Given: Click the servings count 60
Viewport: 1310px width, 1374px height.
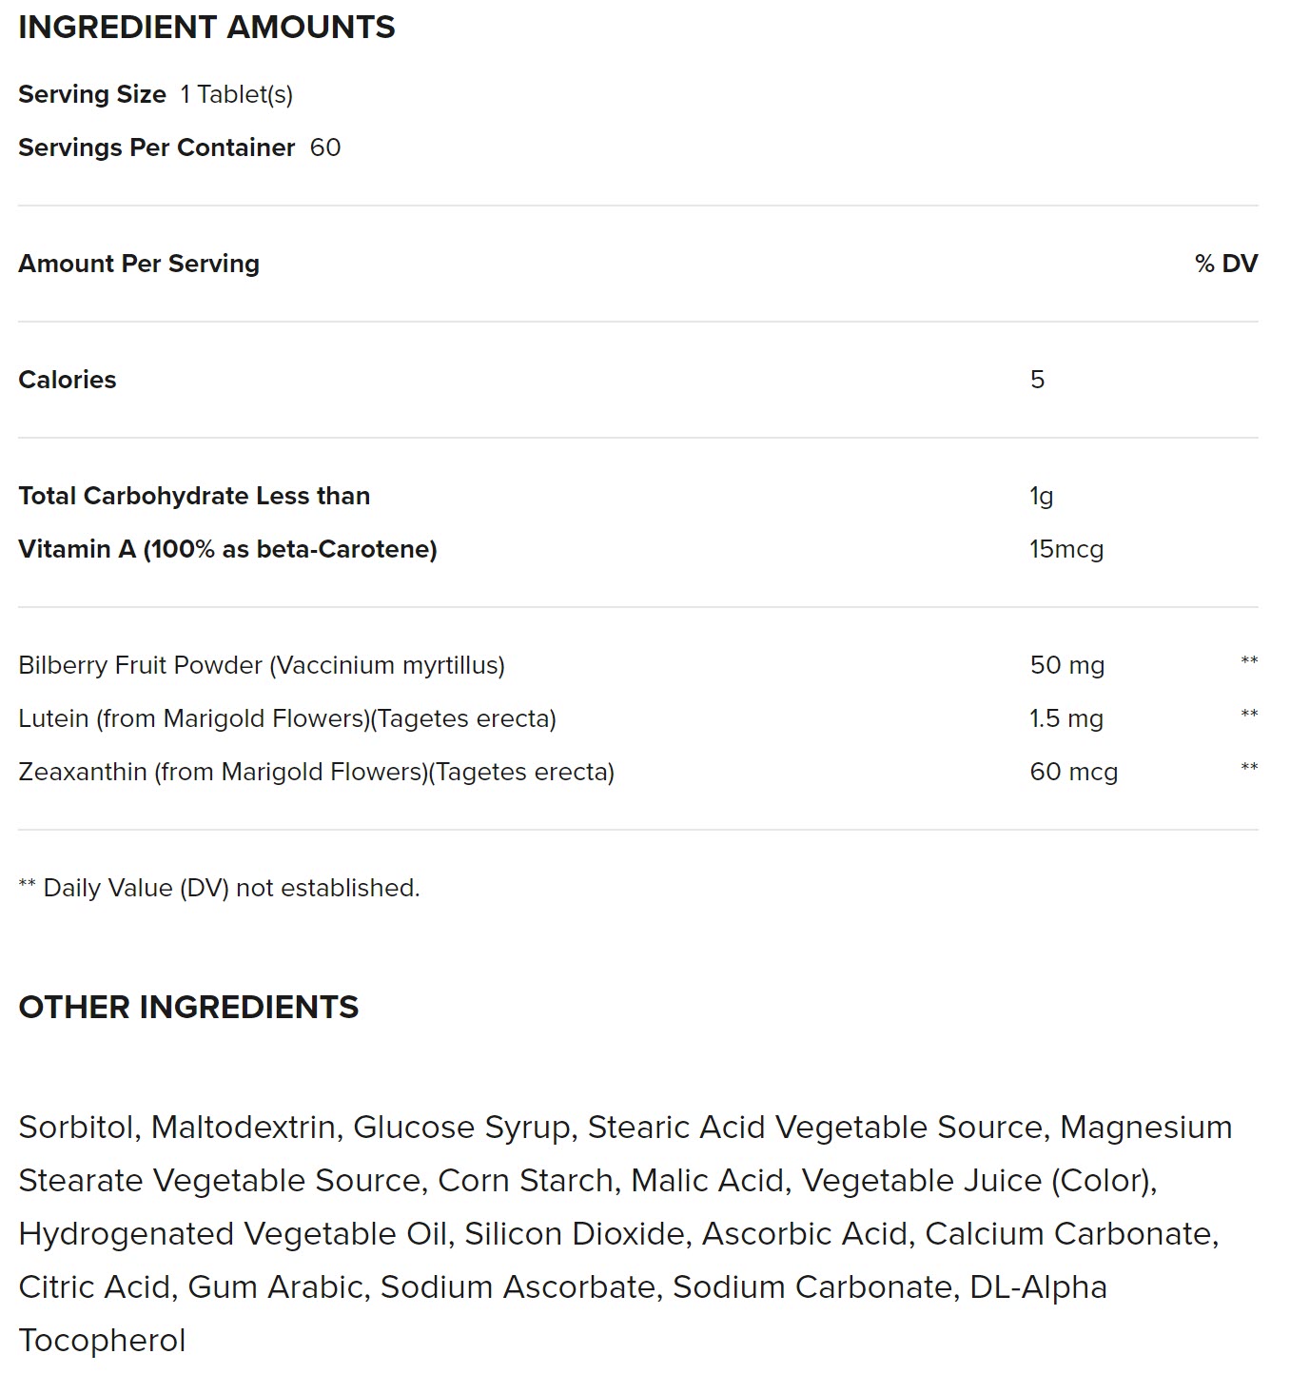Looking at the screenshot, I should pyautogui.click(x=325, y=147).
